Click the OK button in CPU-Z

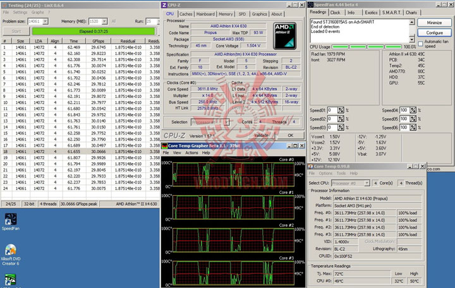(291, 135)
